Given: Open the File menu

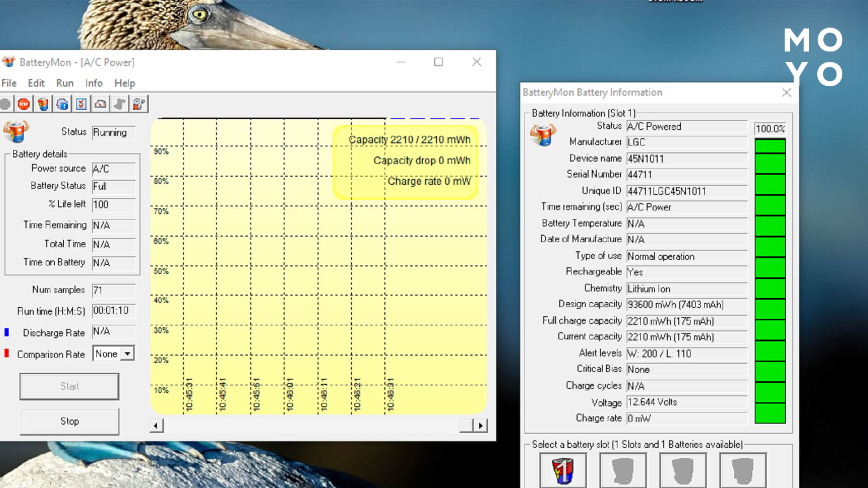Looking at the screenshot, I should point(9,83).
